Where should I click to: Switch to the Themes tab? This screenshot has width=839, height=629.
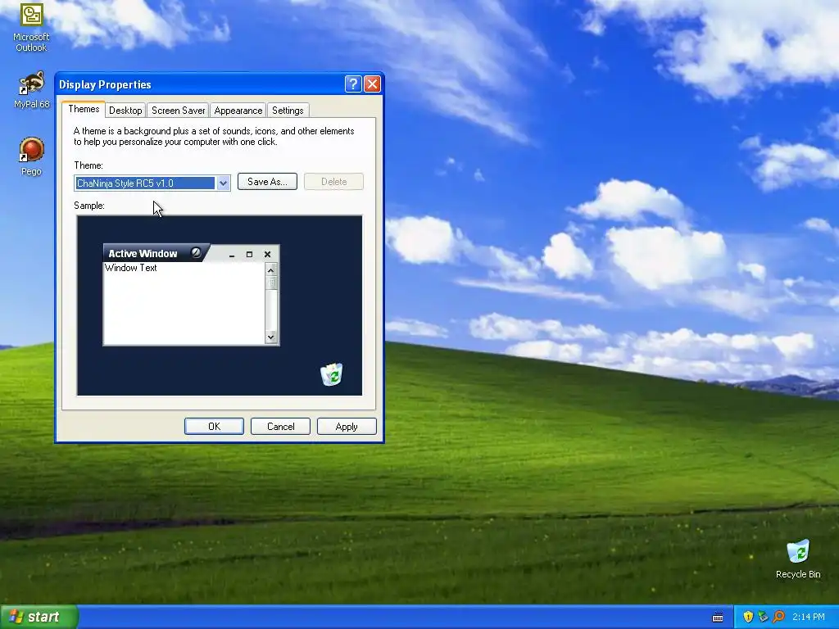[x=84, y=109]
